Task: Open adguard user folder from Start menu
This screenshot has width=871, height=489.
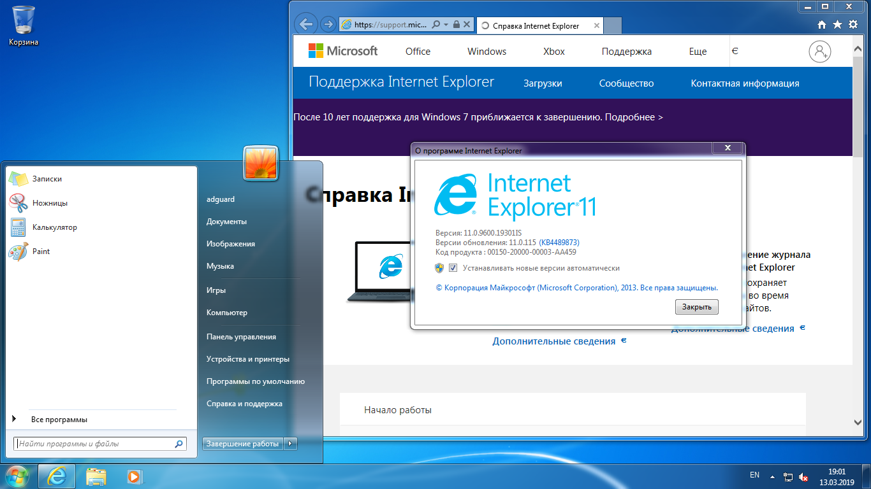Action: point(221,199)
